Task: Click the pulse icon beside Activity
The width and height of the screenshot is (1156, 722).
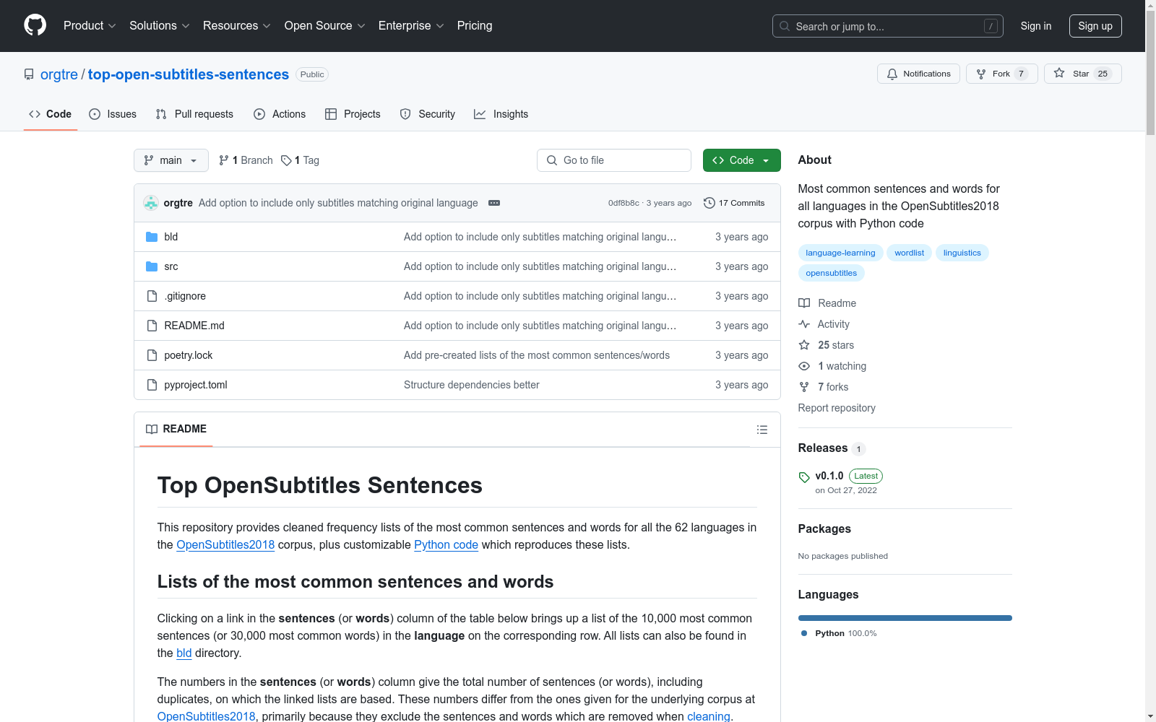Action: [804, 324]
